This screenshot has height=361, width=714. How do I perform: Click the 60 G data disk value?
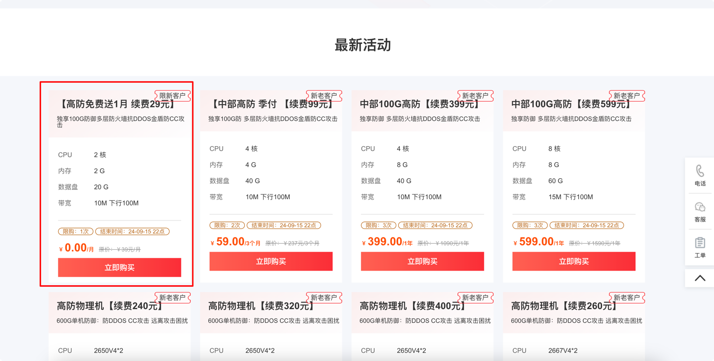click(x=555, y=181)
